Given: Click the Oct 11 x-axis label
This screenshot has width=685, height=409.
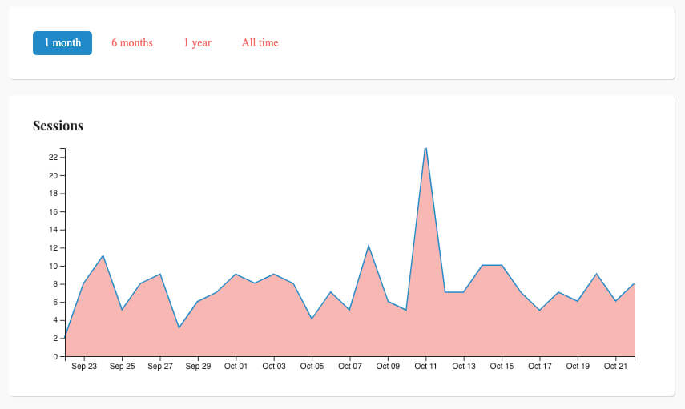Looking at the screenshot, I should [x=425, y=367].
